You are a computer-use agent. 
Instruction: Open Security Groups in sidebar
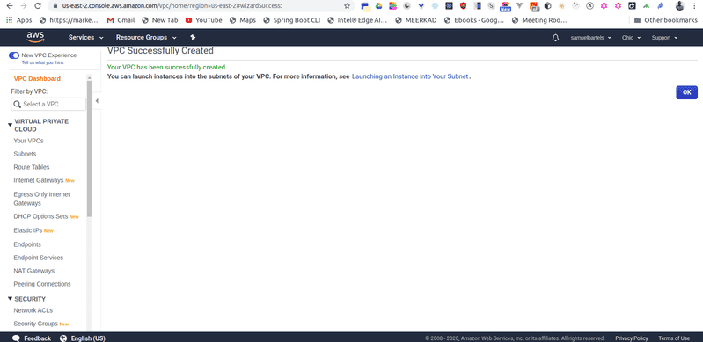[35, 324]
